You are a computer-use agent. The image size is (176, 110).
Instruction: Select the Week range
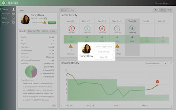coord(163,10)
